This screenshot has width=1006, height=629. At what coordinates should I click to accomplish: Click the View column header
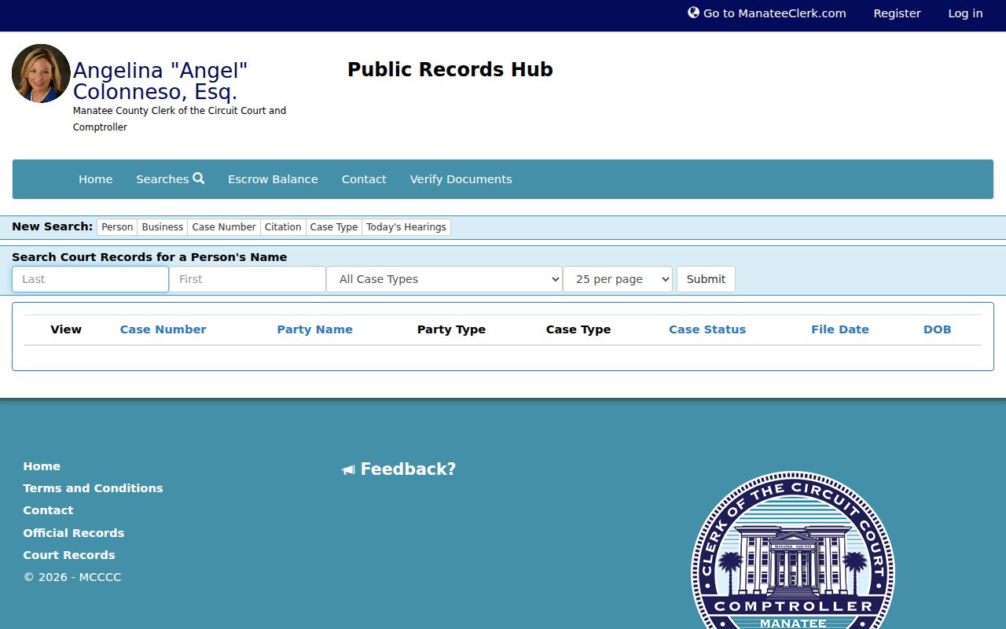point(66,329)
